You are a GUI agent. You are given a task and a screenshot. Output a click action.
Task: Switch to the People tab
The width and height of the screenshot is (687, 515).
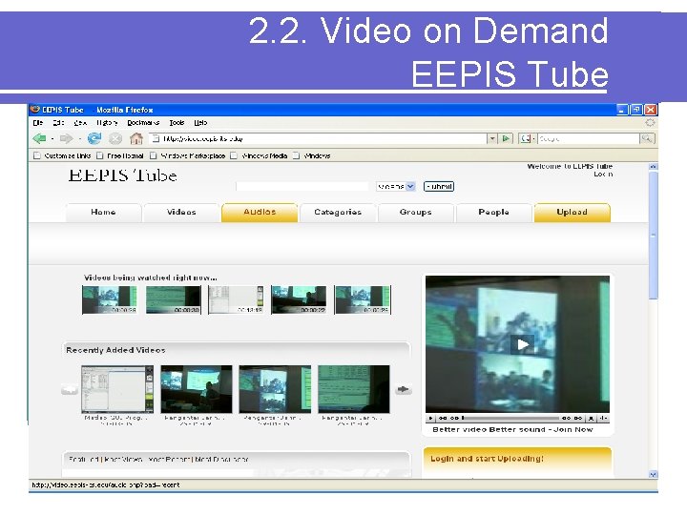[494, 213]
